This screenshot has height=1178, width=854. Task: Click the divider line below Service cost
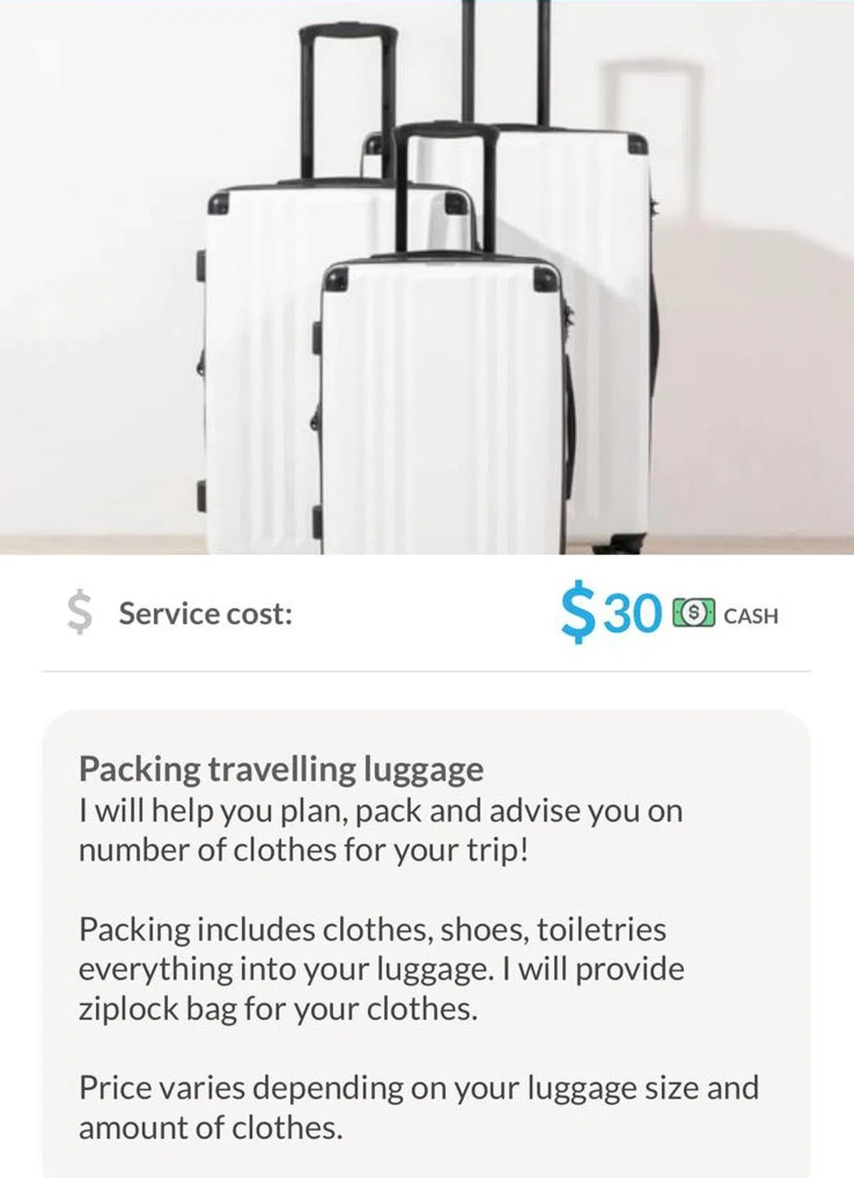[426, 671]
